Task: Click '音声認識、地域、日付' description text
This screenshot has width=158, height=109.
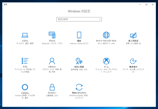Action: pos(79,69)
